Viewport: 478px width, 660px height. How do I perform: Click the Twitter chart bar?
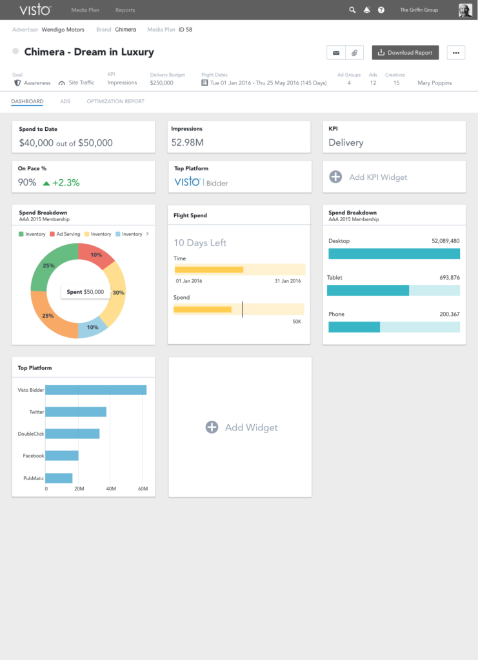click(76, 412)
